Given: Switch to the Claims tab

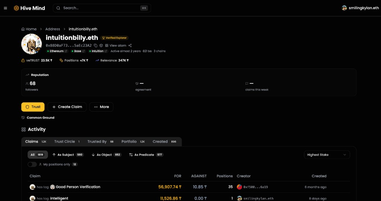Looking at the screenshot, I should point(36,141).
